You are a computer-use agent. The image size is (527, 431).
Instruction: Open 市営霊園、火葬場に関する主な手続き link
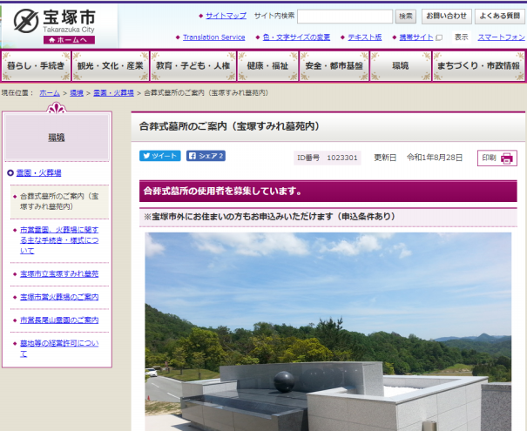tap(59, 240)
